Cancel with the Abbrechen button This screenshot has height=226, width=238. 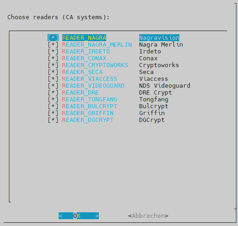pos(148,215)
